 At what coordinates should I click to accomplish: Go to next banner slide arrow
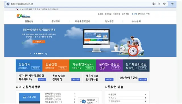[x=47, y=54]
